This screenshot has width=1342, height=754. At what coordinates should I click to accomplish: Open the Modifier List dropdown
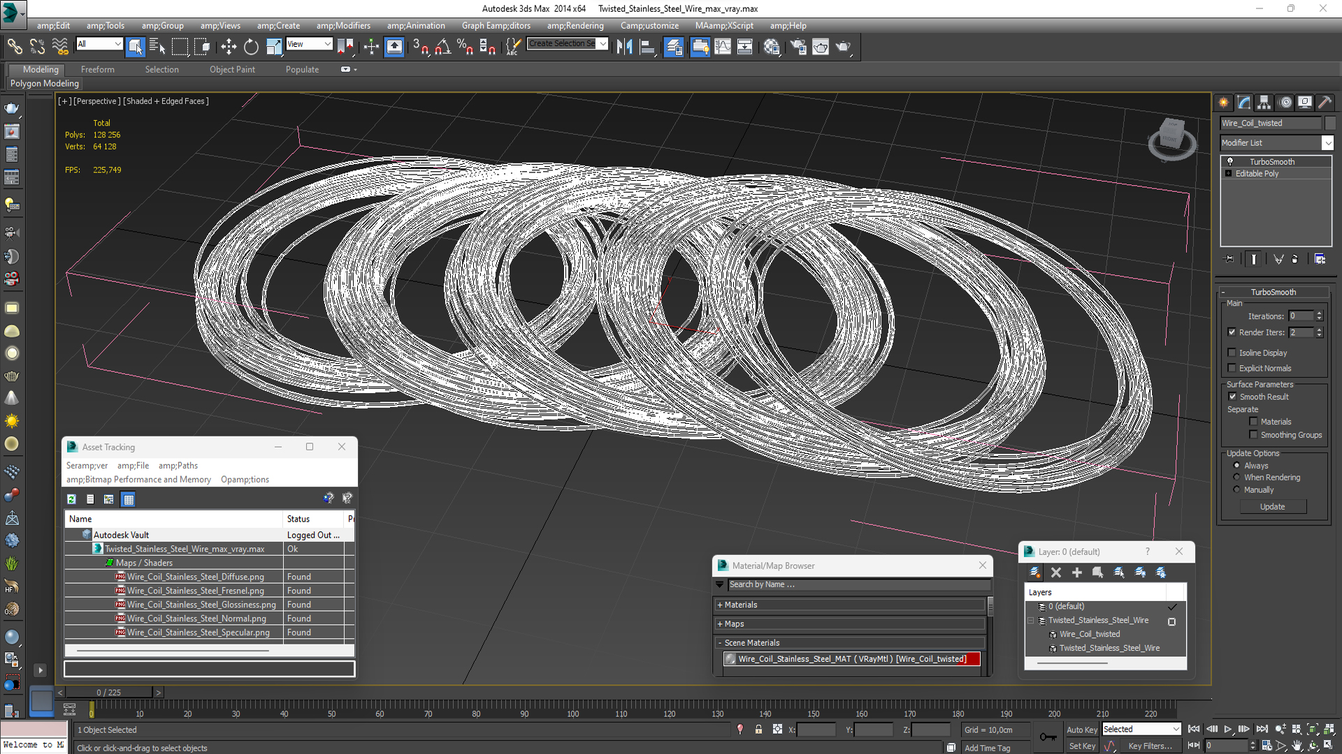(x=1327, y=142)
